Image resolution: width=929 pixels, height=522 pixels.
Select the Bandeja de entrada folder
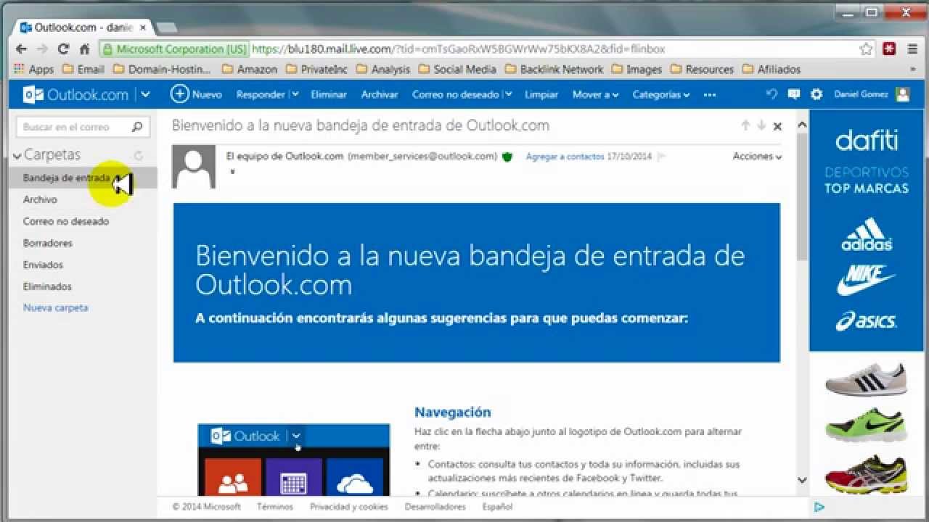pyautogui.click(x=82, y=178)
